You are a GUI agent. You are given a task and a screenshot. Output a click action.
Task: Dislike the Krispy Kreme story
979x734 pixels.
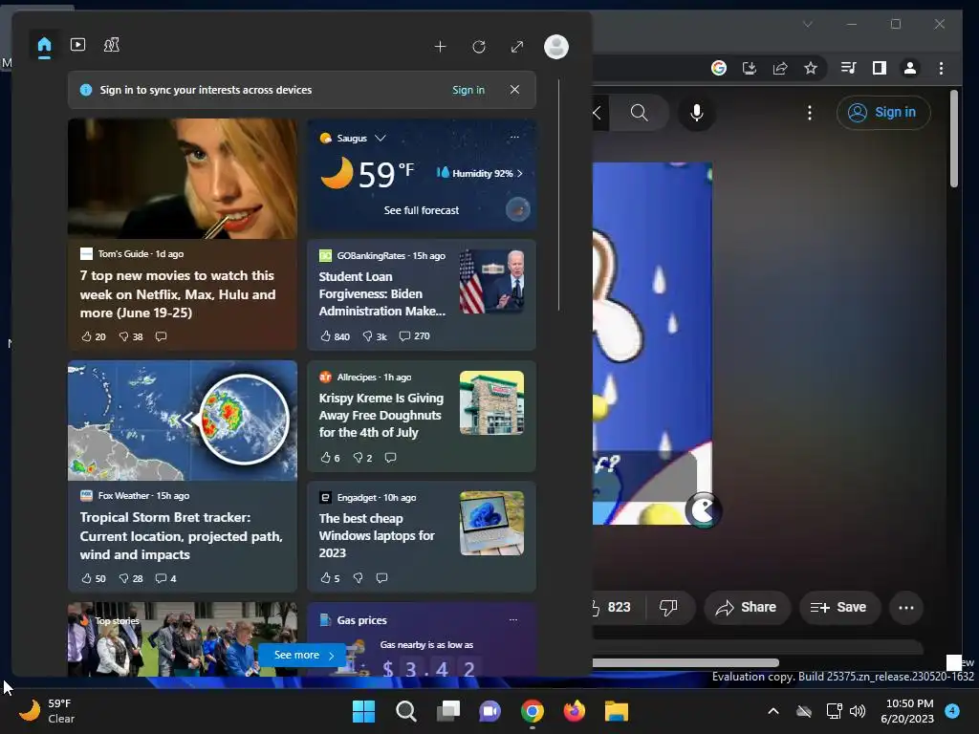point(362,458)
